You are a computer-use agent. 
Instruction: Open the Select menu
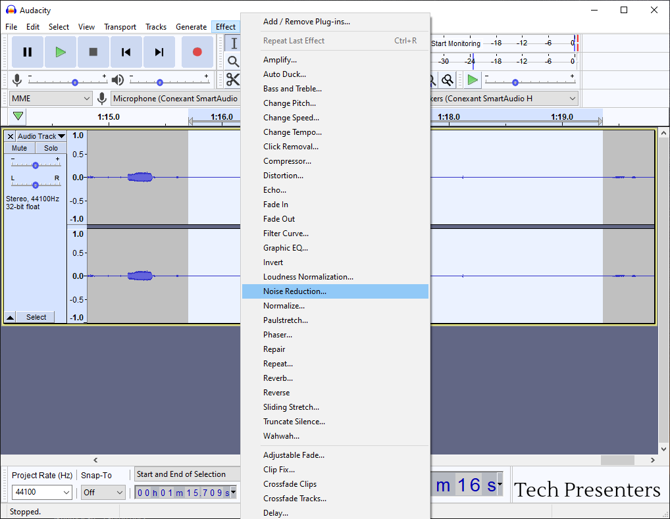point(59,27)
